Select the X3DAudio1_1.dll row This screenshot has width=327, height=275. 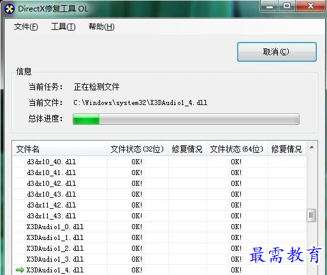click(159, 237)
